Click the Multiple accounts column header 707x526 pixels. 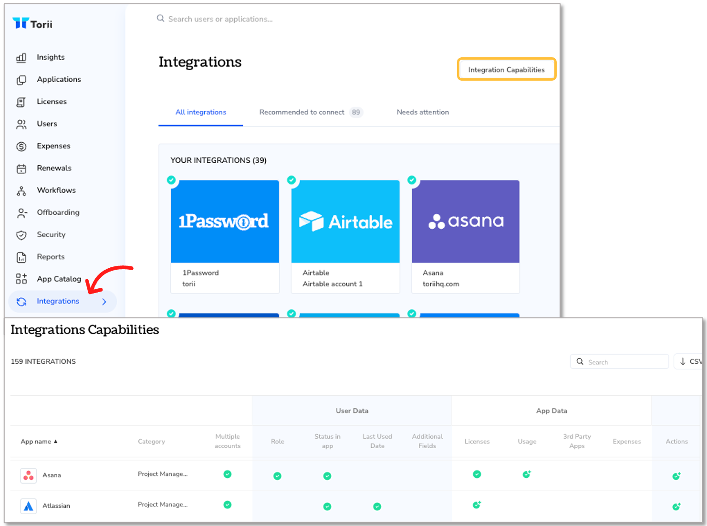[x=228, y=441]
